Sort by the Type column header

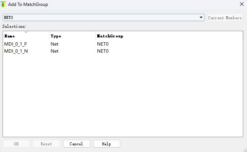72,36
